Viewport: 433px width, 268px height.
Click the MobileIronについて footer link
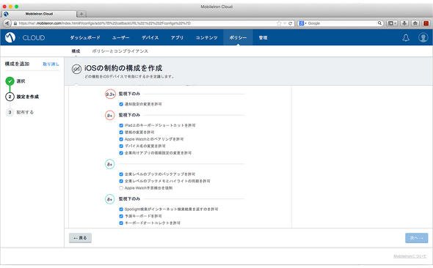coord(410,256)
